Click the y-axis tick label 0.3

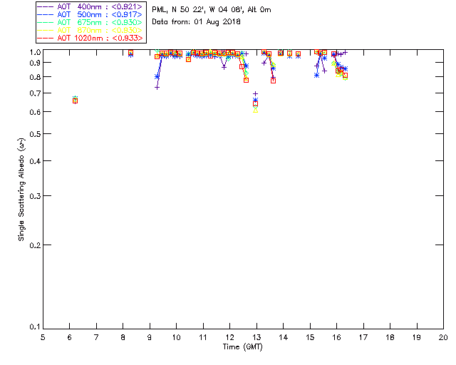point(35,196)
